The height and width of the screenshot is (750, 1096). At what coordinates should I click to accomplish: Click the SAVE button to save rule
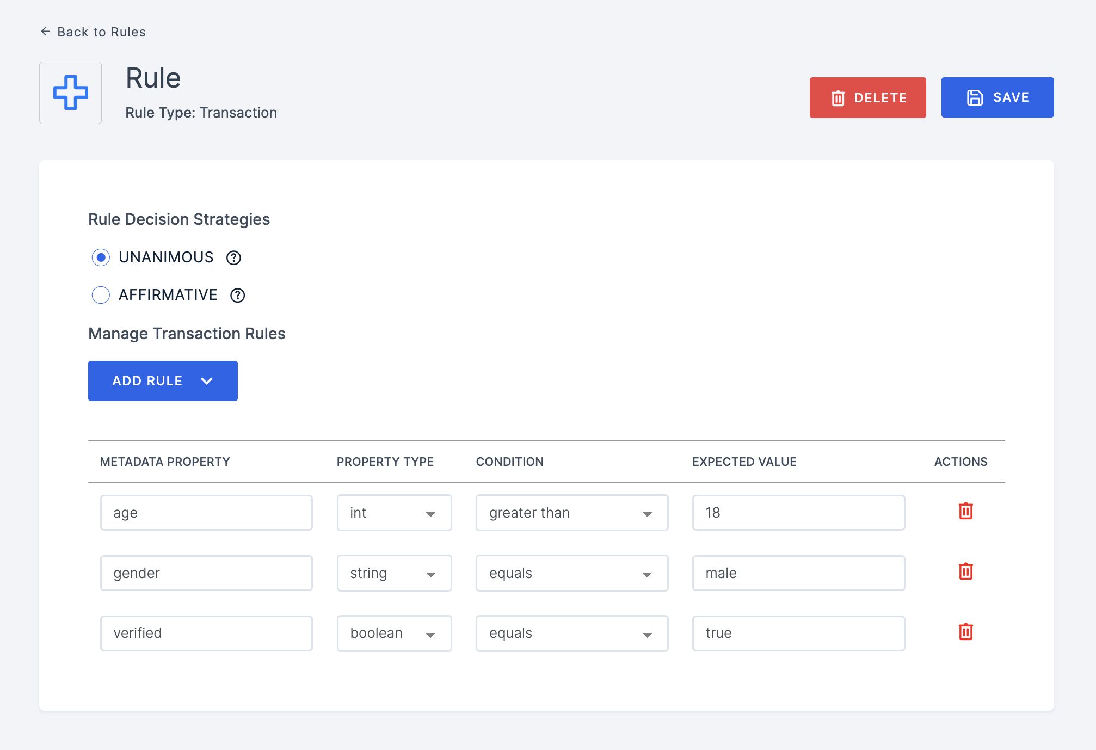coord(997,97)
